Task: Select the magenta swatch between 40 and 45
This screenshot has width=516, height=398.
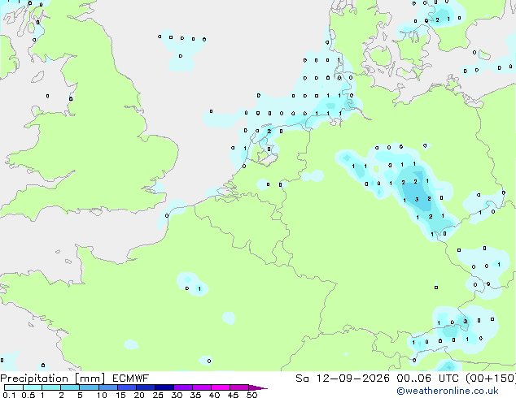Action: (x=221, y=387)
